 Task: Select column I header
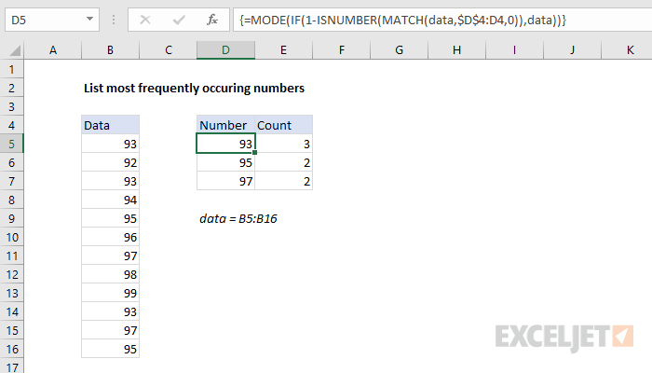click(x=514, y=50)
